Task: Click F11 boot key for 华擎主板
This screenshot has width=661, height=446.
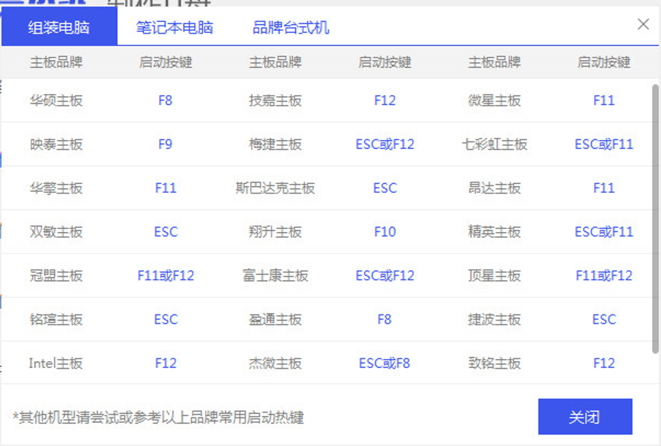Action: pos(165,188)
